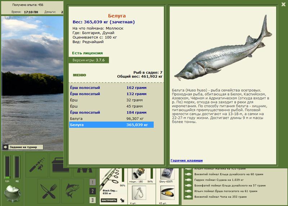The height and width of the screenshot is (206, 288).
Task: Select Ёрш полосатый 132 грамм row
Action: point(111,94)
